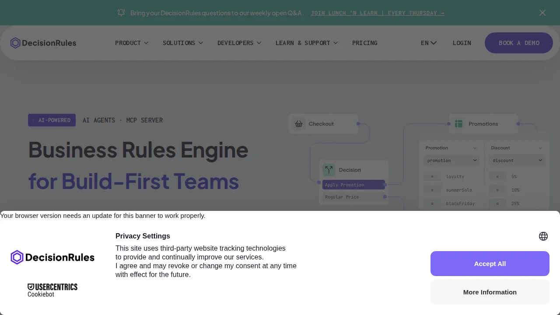Expand the Discount column header chevron
The image size is (560, 315).
[x=540, y=148]
